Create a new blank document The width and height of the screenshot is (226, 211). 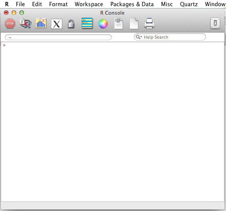tap(134, 24)
